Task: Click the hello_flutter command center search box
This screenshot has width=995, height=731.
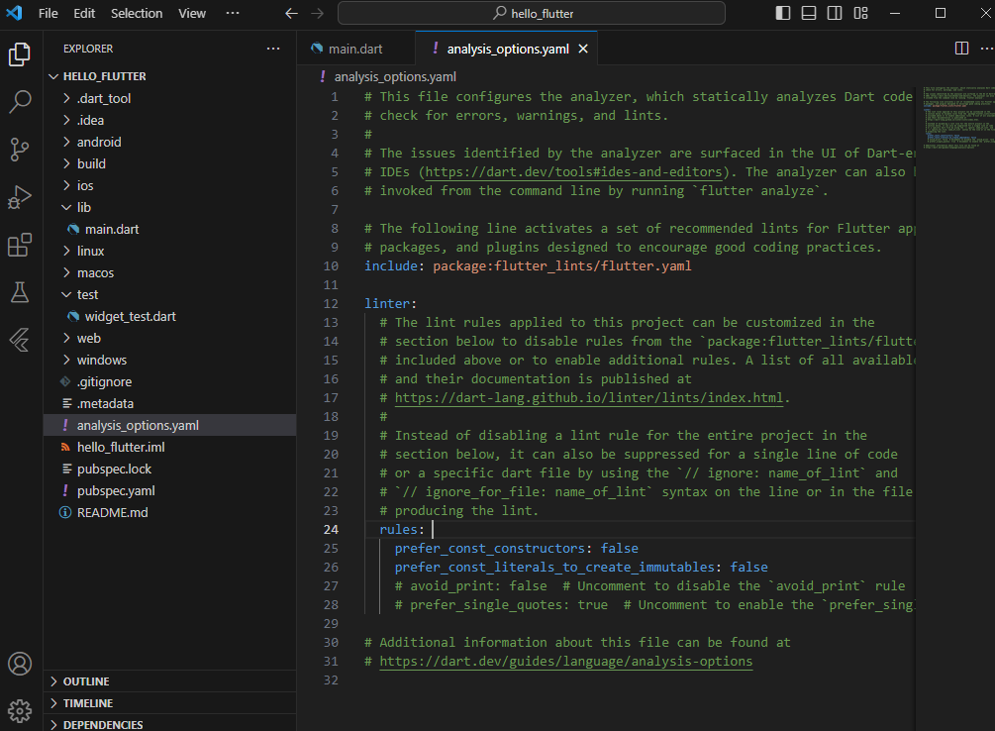Action: pos(532,13)
